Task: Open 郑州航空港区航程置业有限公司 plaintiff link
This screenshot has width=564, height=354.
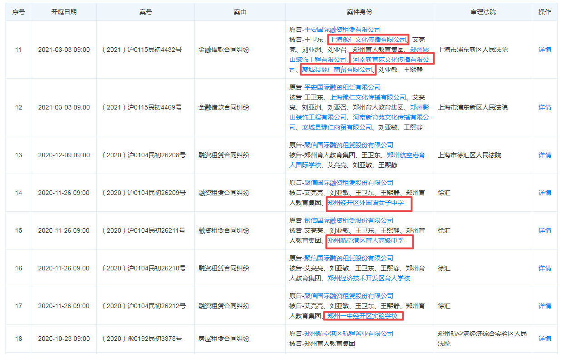Action: point(349,334)
